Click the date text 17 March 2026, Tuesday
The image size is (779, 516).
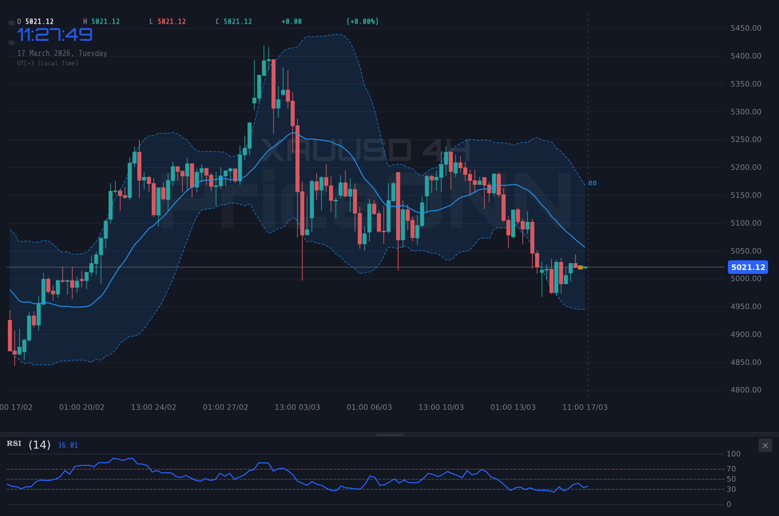pyautogui.click(x=62, y=53)
